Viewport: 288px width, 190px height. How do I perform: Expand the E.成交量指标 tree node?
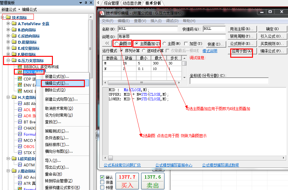tap(8, 48)
